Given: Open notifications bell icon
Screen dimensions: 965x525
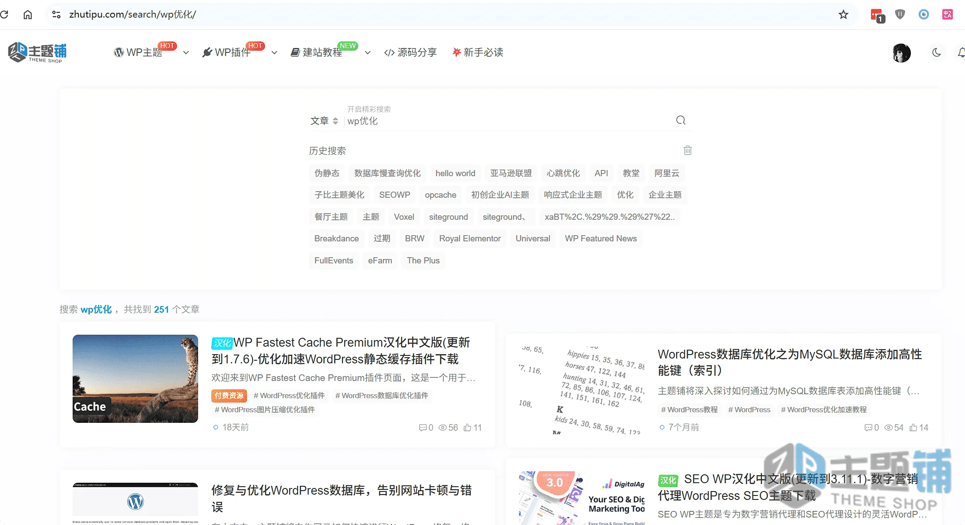Looking at the screenshot, I should (x=961, y=53).
